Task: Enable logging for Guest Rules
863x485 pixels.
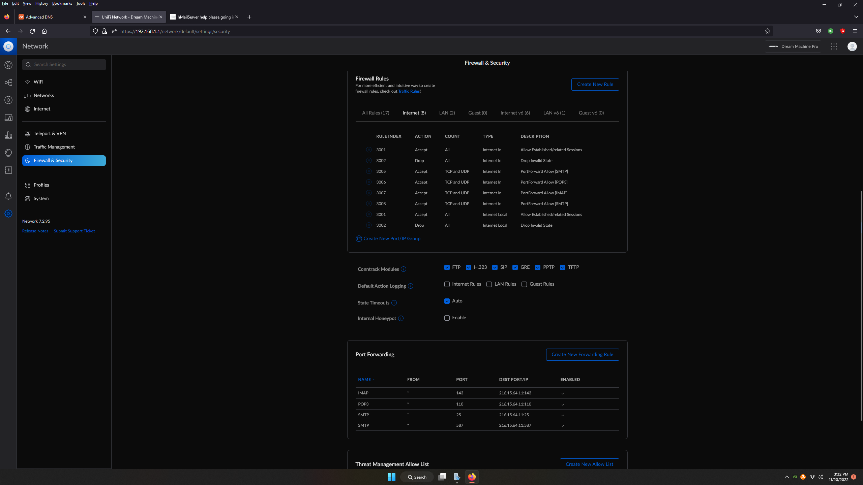Action: click(524, 284)
